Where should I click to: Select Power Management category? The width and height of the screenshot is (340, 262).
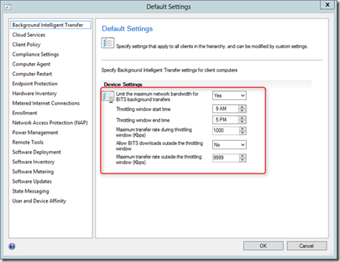pos(35,132)
